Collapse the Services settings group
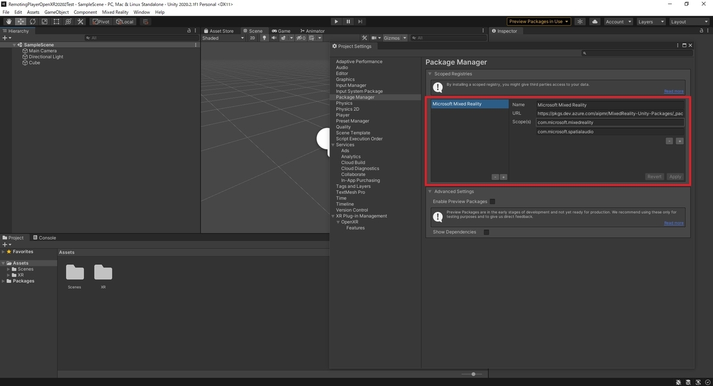 333,145
